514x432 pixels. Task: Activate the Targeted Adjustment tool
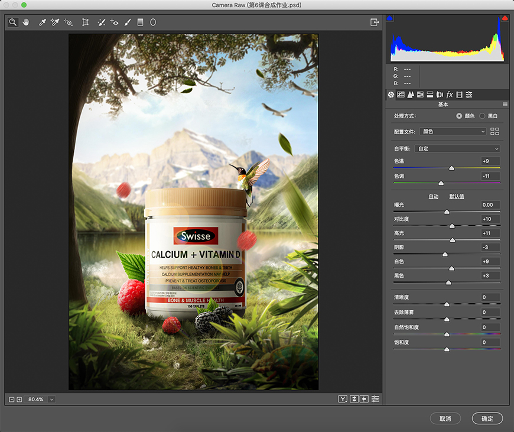(x=68, y=22)
